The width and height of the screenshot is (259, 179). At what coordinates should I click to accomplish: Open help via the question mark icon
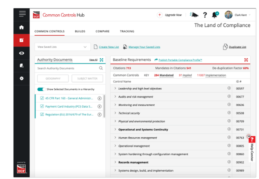[x=205, y=15]
